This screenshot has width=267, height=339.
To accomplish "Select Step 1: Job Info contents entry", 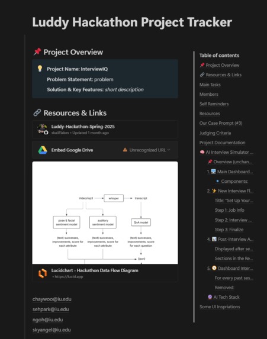I will coord(230,210).
